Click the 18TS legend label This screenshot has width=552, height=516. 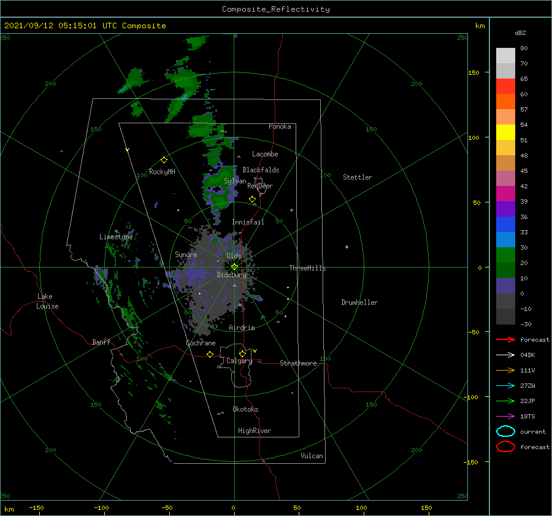point(527,417)
